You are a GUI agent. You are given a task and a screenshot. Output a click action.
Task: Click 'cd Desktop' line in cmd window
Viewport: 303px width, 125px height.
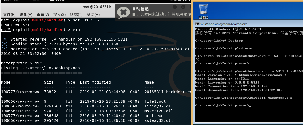[219, 41]
